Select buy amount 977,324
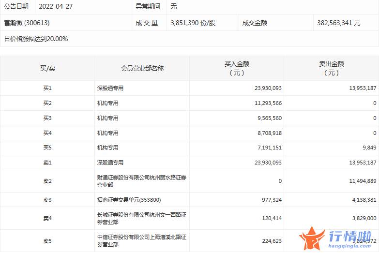The image size is (379, 253). click(x=272, y=200)
